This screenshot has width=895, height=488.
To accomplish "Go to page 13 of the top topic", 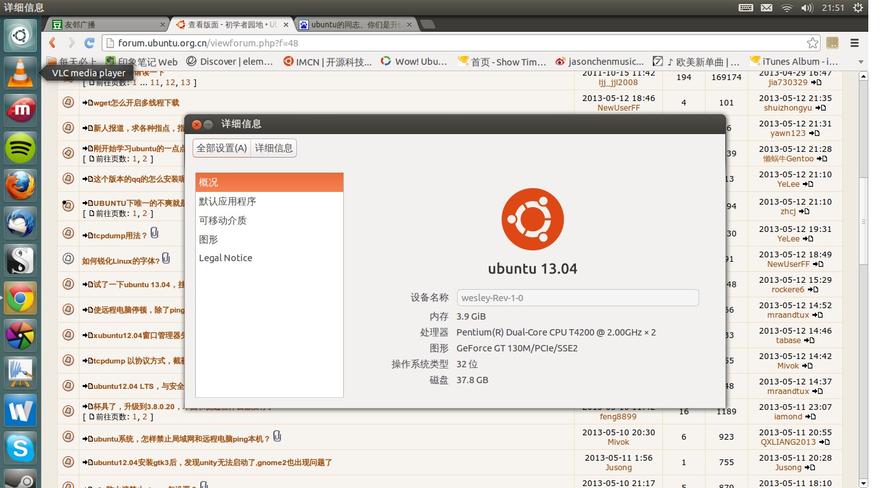I will (x=186, y=83).
